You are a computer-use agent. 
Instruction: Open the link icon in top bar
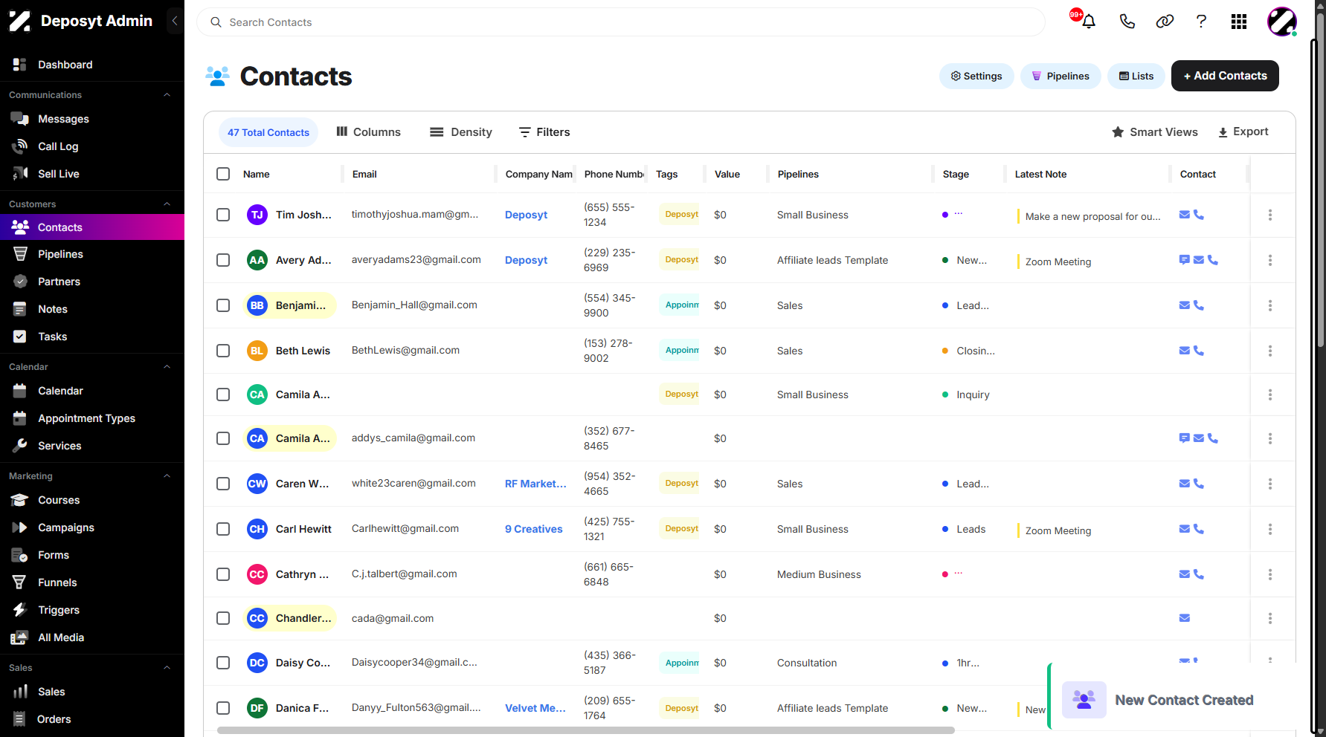[x=1165, y=22]
